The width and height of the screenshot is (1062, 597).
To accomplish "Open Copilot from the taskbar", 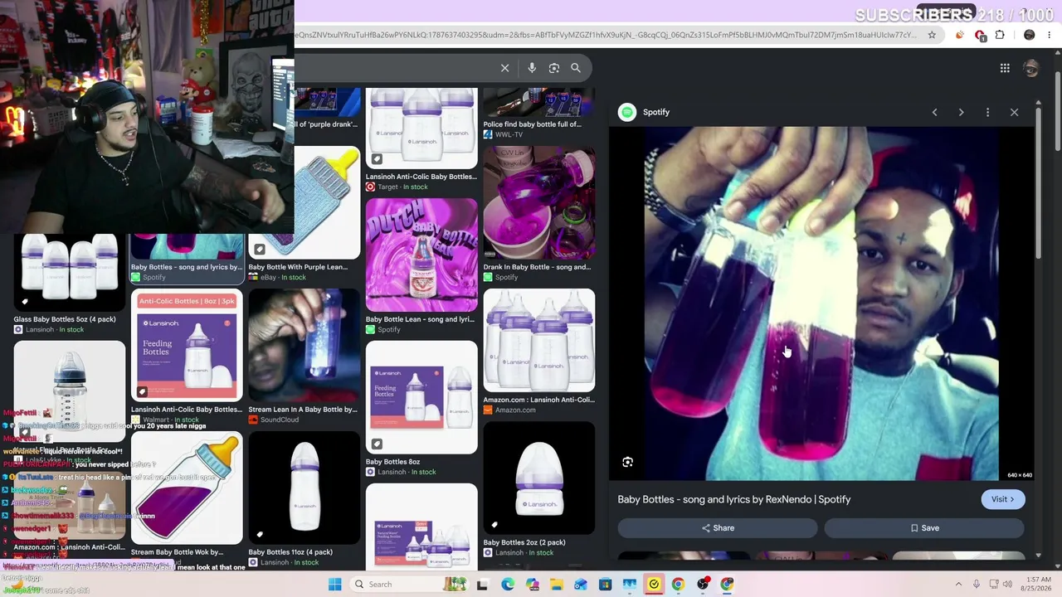I will [532, 585].
